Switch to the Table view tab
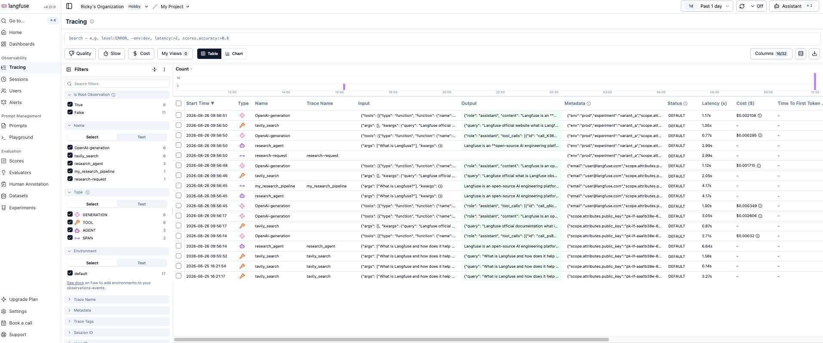 [x=209, y=54]
